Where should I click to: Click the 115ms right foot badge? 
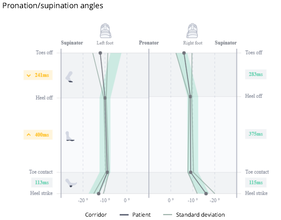[x=256, y=182]
